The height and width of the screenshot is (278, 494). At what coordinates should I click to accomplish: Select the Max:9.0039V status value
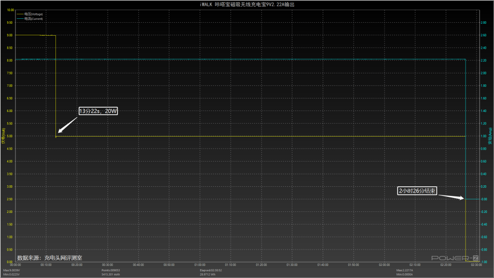12,270
